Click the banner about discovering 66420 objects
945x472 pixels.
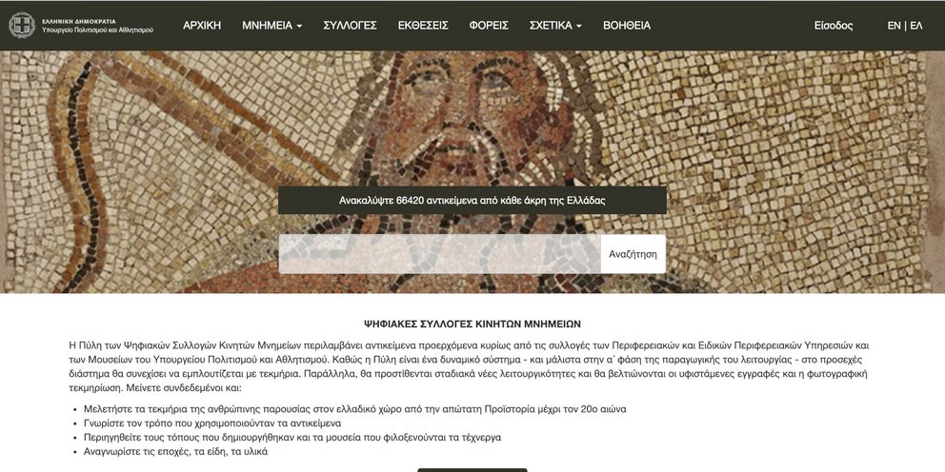click(x=472, y=201)
